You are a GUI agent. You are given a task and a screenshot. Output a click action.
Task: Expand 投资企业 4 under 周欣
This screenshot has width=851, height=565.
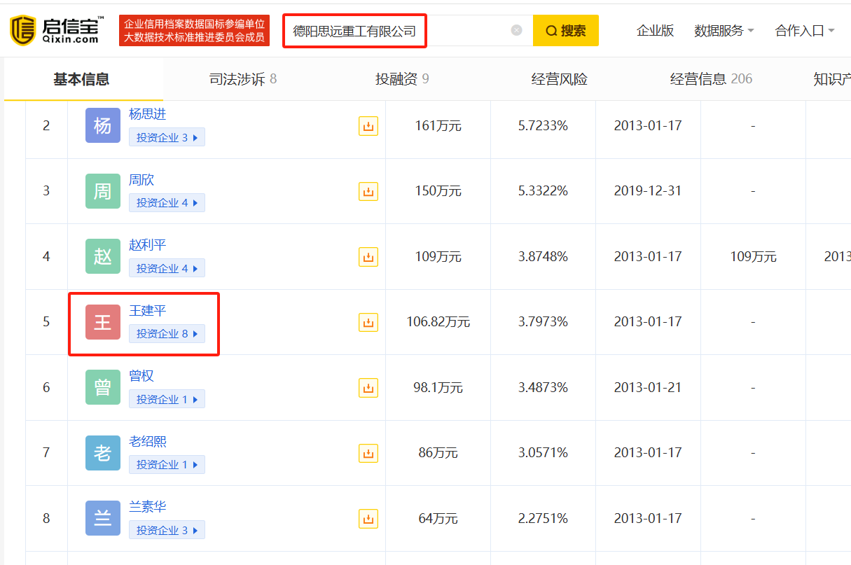point(167,202)
